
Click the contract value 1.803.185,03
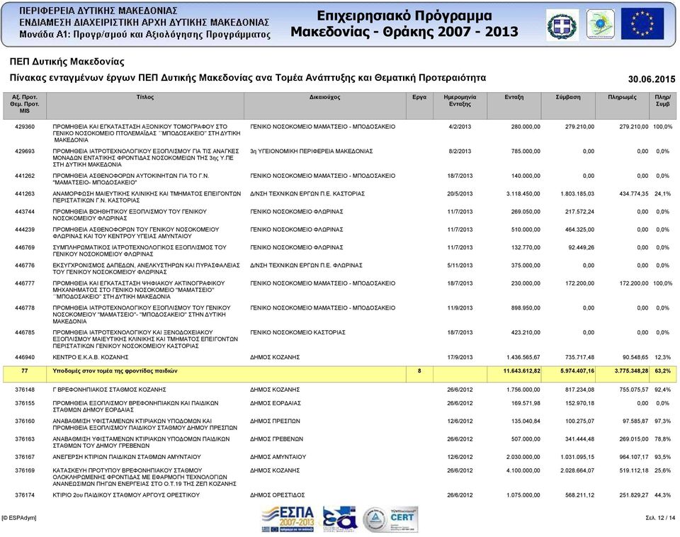click(577, 194)
